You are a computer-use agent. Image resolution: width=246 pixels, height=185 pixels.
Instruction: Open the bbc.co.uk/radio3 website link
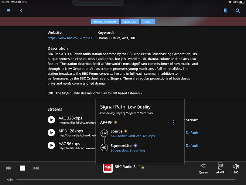(x=69, y=38)
